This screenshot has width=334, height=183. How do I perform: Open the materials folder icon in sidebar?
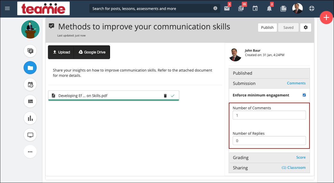(30, 68)
